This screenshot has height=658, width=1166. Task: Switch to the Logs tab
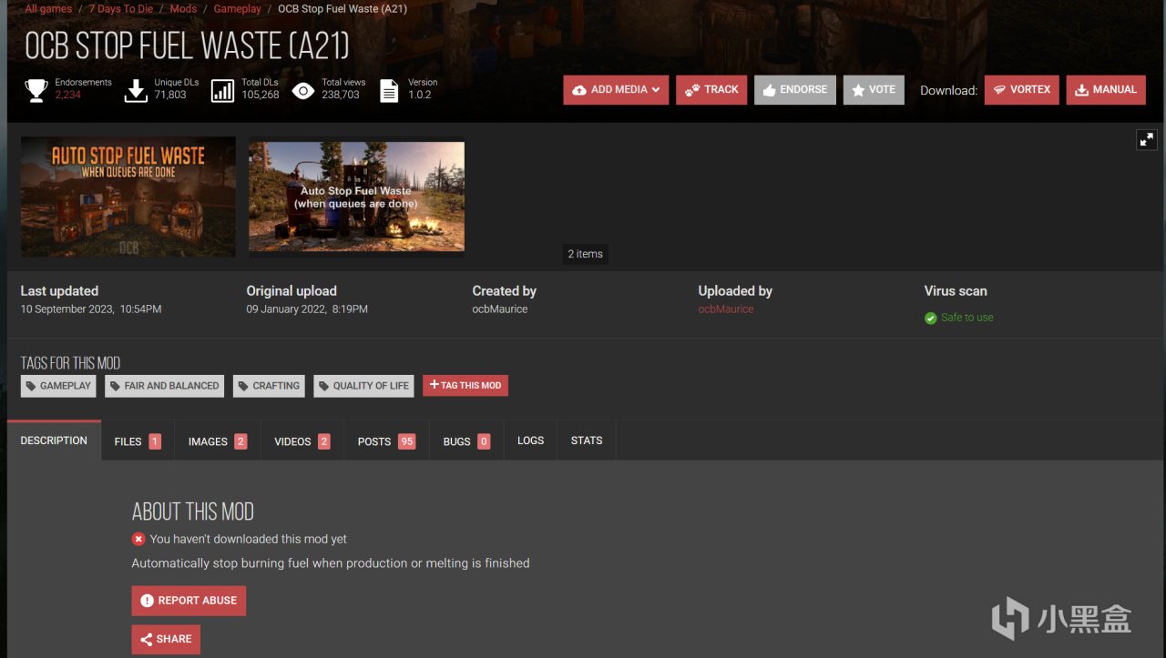[x=530, y=441]
